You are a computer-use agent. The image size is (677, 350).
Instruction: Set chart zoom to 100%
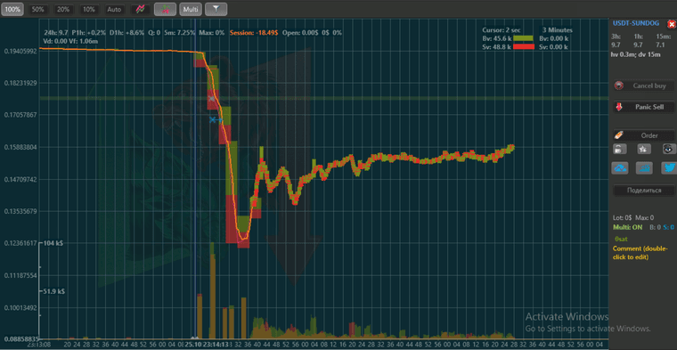click(12, 9)
